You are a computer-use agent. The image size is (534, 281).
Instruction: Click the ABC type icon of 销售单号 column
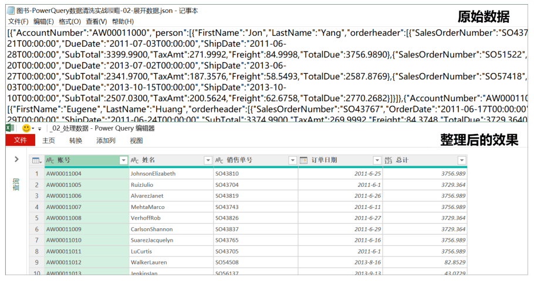(219, 160)
